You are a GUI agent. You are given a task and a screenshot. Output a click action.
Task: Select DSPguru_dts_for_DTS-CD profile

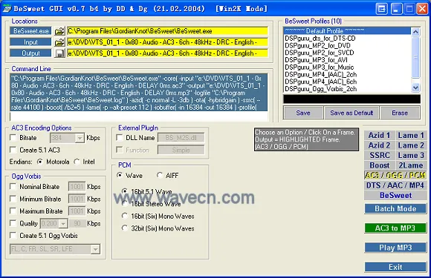coord(348,38)
